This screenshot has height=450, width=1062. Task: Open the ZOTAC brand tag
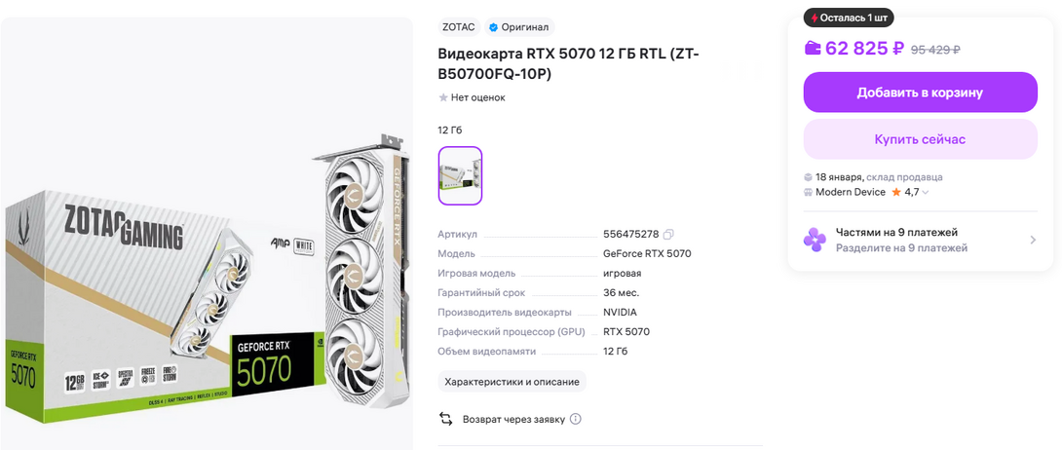pyautogui.click(x=459, y=27)
